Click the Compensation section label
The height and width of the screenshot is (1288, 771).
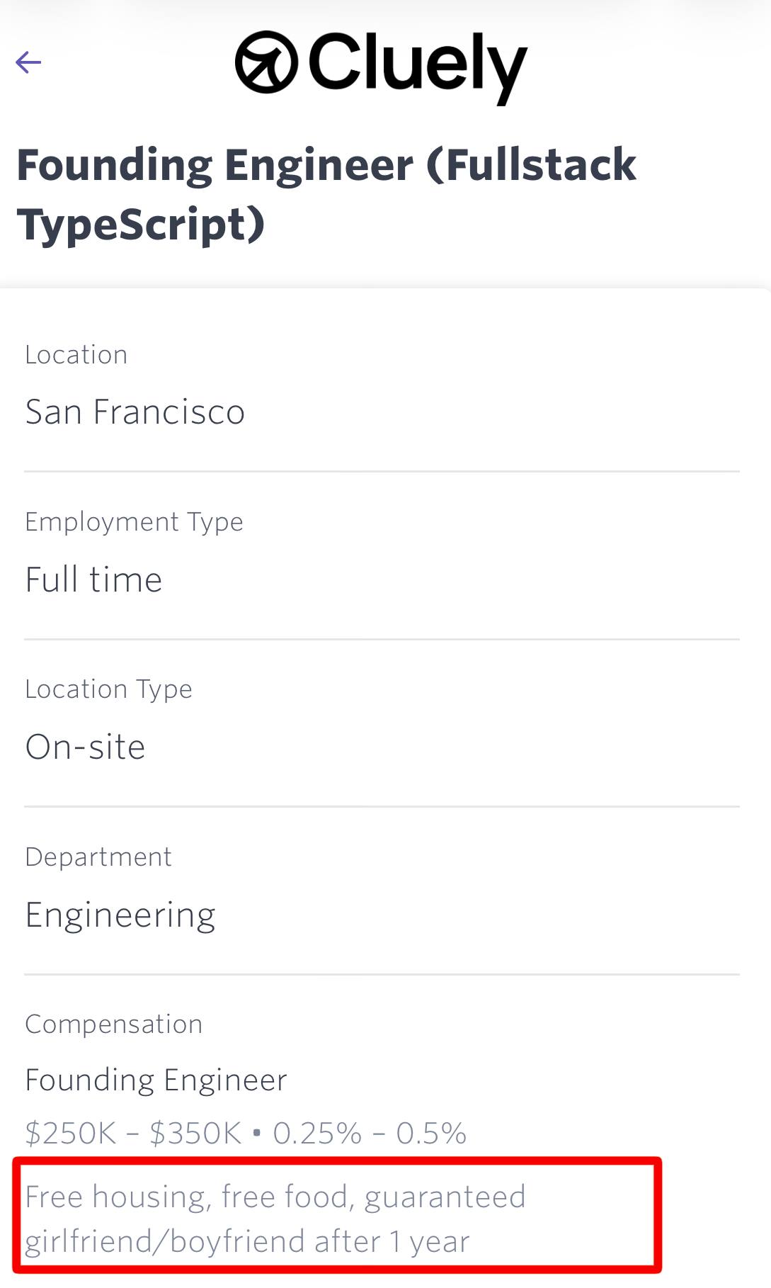click(x=114, y=1024)
